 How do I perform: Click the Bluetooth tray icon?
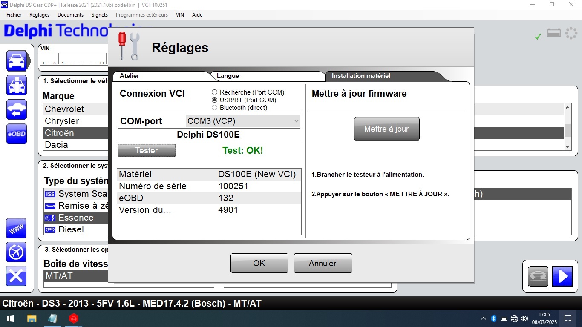coord(494,318)
